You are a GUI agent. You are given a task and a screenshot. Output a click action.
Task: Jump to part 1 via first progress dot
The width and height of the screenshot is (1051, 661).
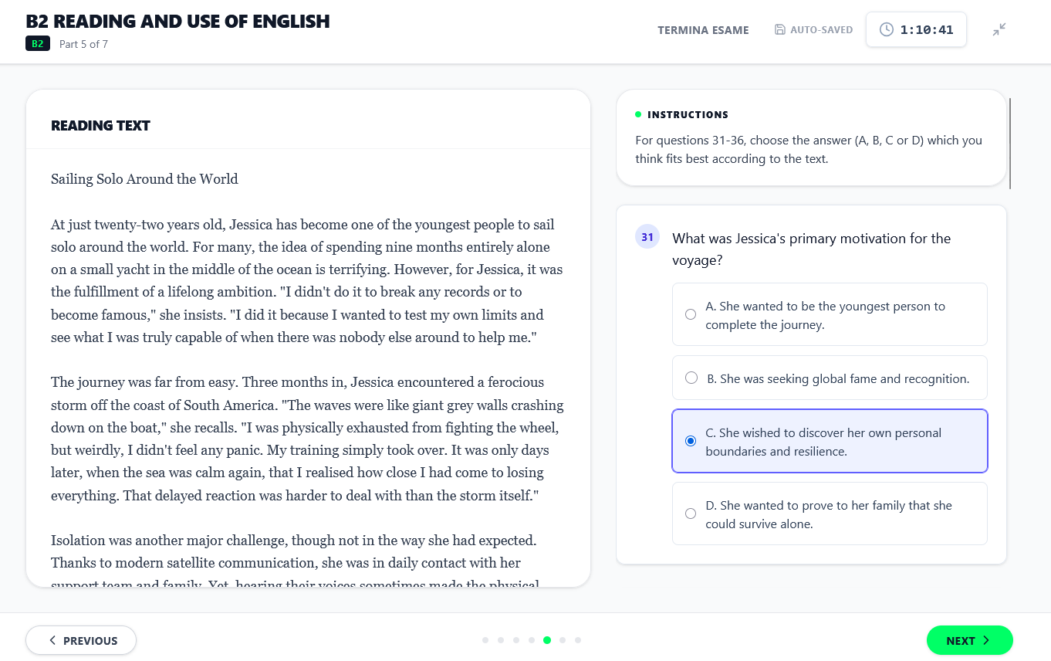pyautogui.click(x=485, y=640)
